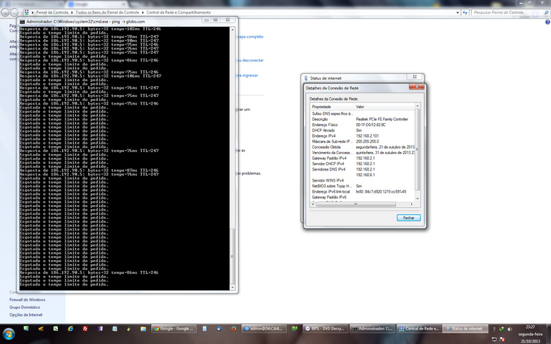
Task: Expand arrow after Painel de Controle breadcrumb
Action: coord(72,12)
